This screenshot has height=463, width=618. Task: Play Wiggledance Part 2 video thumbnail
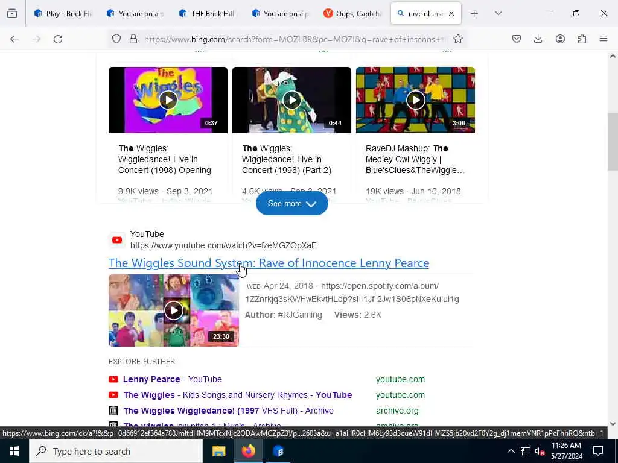[x=291, y=100]
